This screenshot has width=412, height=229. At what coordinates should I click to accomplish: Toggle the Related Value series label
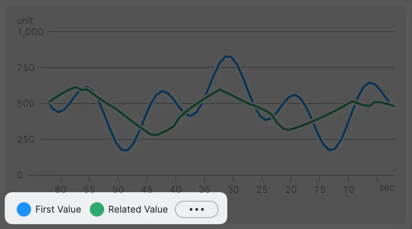tap(138, 209)
